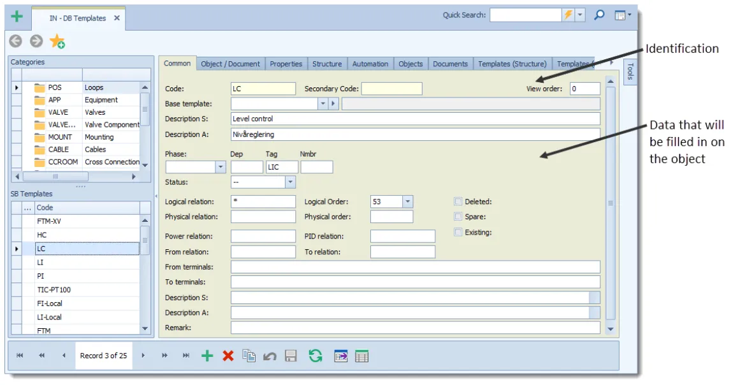Click the green refresh arrows icon
This screenshot has height=385, width=740.
316,356
